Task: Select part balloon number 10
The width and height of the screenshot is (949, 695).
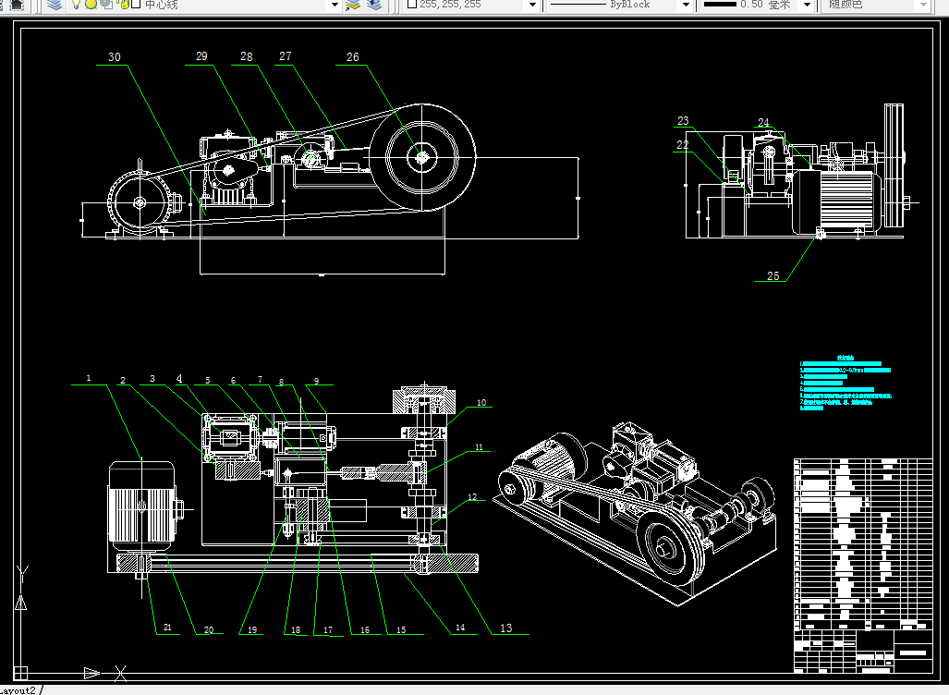Action: point(481,402)
